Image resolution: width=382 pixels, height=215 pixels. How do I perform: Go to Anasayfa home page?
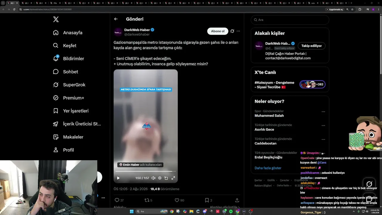68,33
